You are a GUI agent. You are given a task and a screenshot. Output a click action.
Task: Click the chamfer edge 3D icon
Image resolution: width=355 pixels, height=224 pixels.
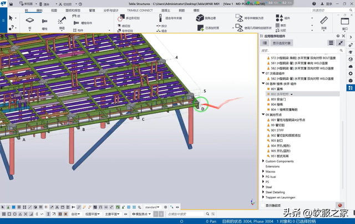click(200, 18)
